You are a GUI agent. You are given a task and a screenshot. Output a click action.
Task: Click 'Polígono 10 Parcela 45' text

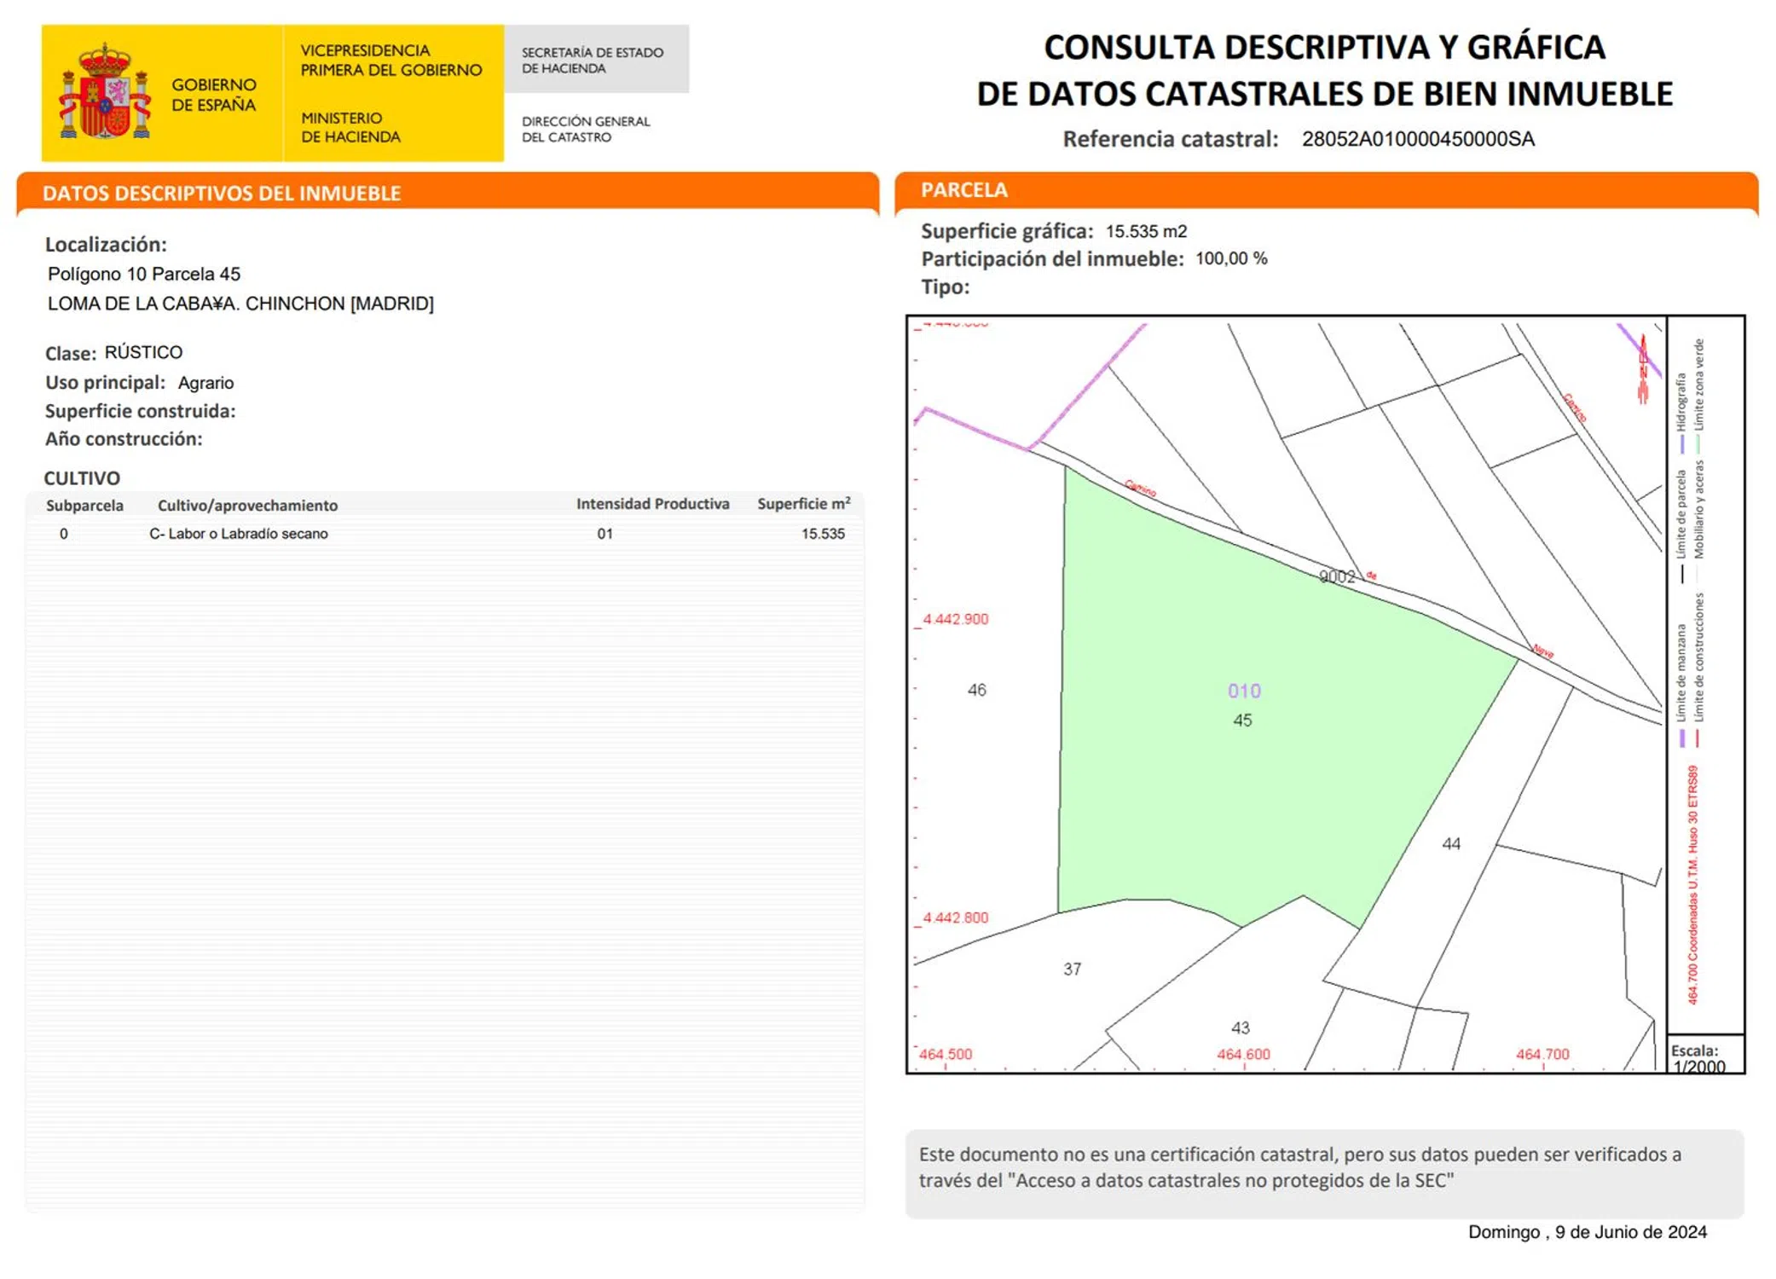tap(144, 274)
